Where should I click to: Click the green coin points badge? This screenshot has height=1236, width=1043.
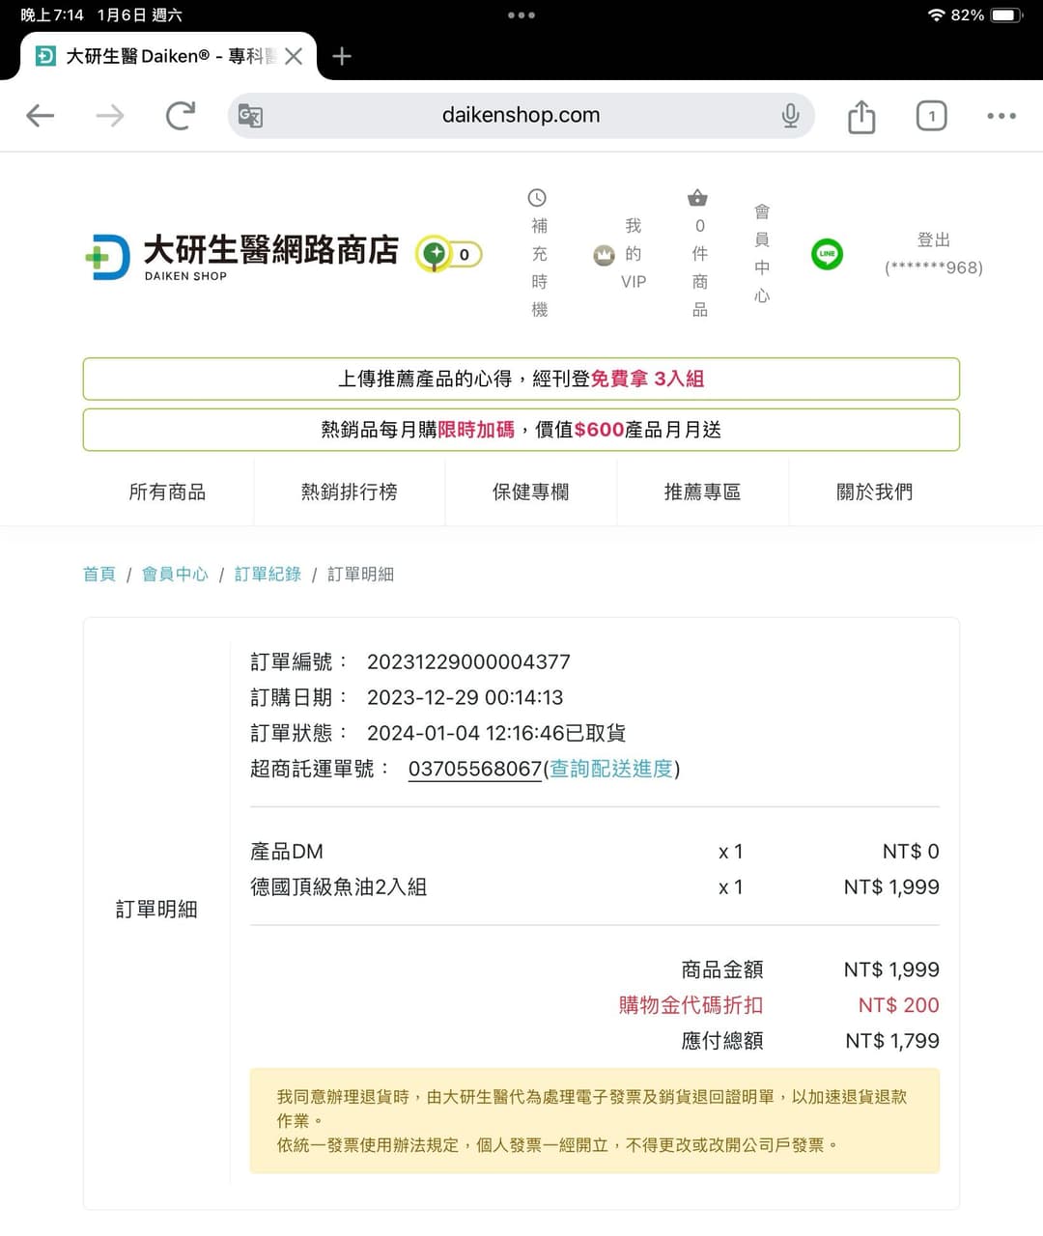(448, 254)
